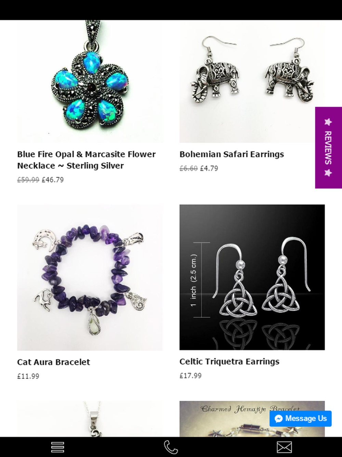Click the Messenger logo icon
Screen dimensions: 342x457
pos(279,419)
